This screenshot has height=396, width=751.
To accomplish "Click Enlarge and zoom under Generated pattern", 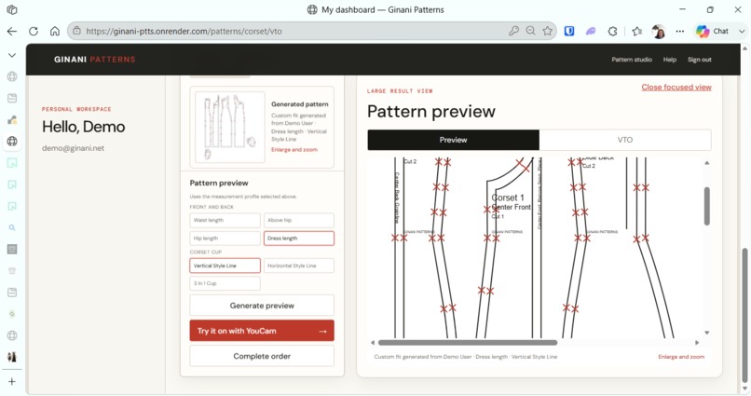I will [294, 150].
